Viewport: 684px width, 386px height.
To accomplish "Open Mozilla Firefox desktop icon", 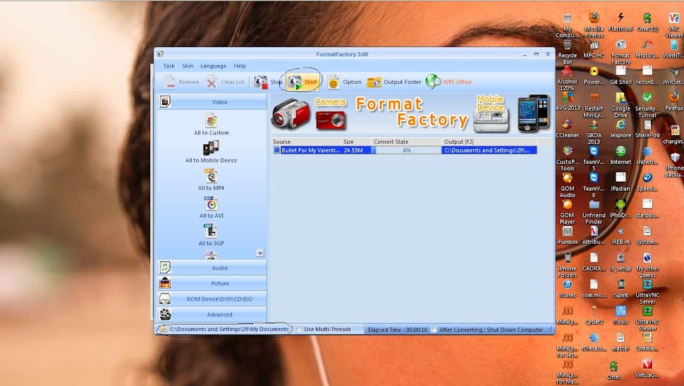I will [594, 25].
